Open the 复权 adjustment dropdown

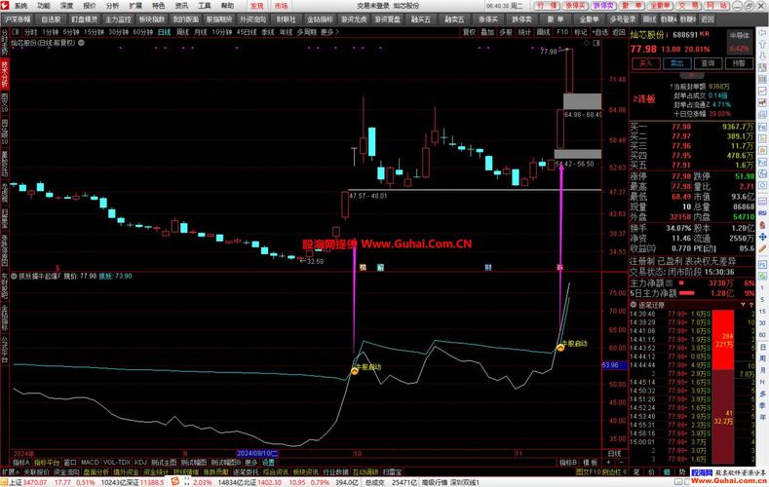coord(469,31)
